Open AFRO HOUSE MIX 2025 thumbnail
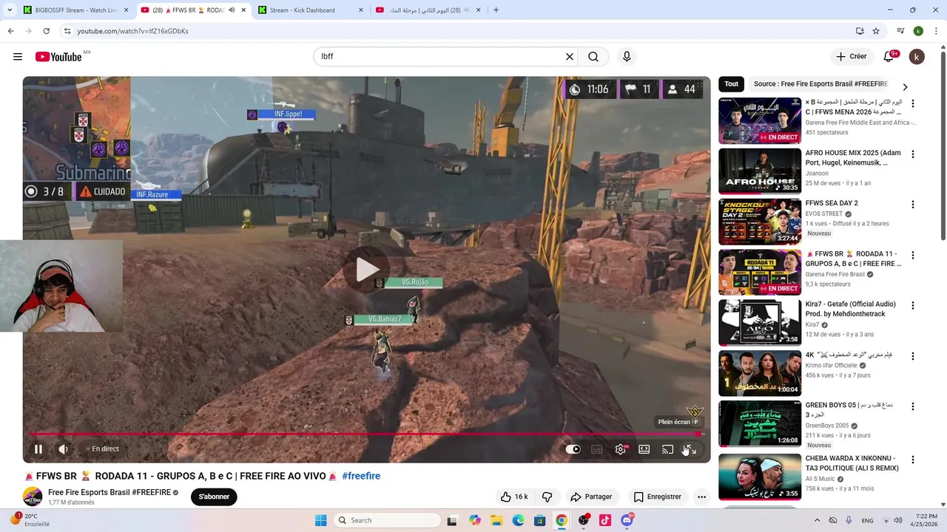This screenshot has width=947, height=532. click(760, 171)
